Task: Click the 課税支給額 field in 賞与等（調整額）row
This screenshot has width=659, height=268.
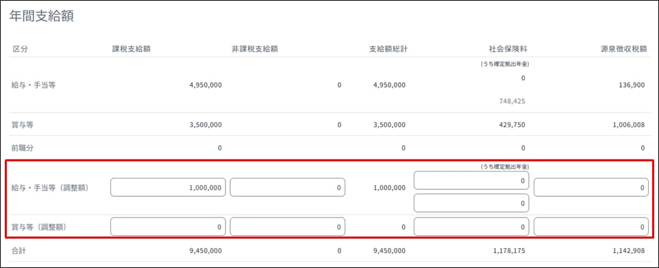Action: (168, 226)
